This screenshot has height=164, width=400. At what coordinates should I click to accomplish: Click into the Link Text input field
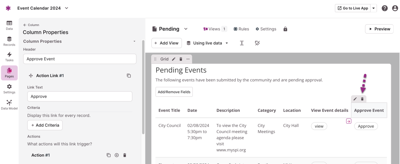coord(80,97)
